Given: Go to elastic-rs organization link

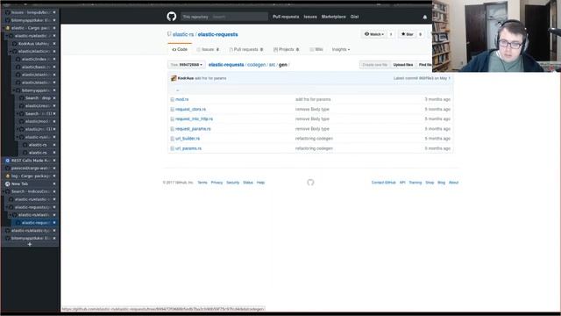Looking at the screenshot, I should click(x=183, y=34).
